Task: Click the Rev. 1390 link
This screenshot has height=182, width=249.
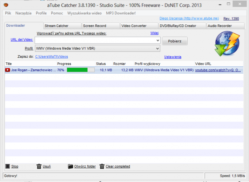Action: coord(231,19)
